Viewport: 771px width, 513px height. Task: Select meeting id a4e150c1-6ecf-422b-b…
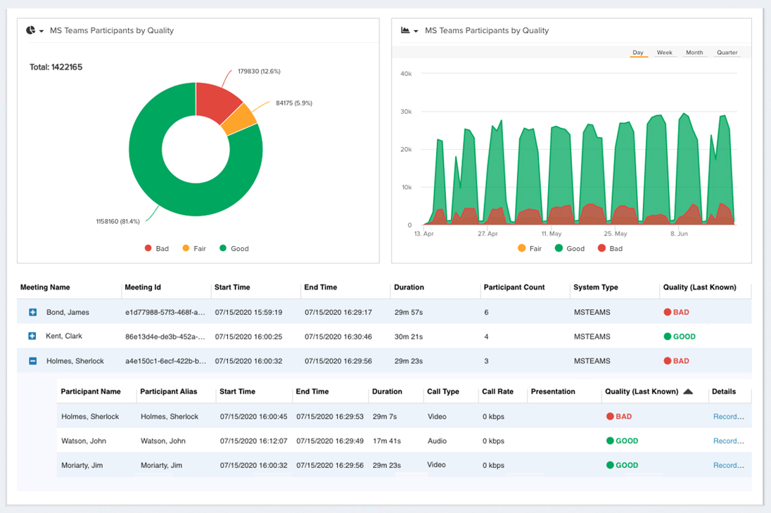(x=166, y=361)
